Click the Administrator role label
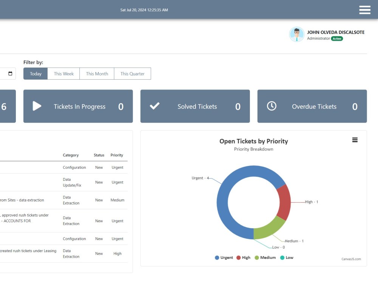 (x=318, y=38)
